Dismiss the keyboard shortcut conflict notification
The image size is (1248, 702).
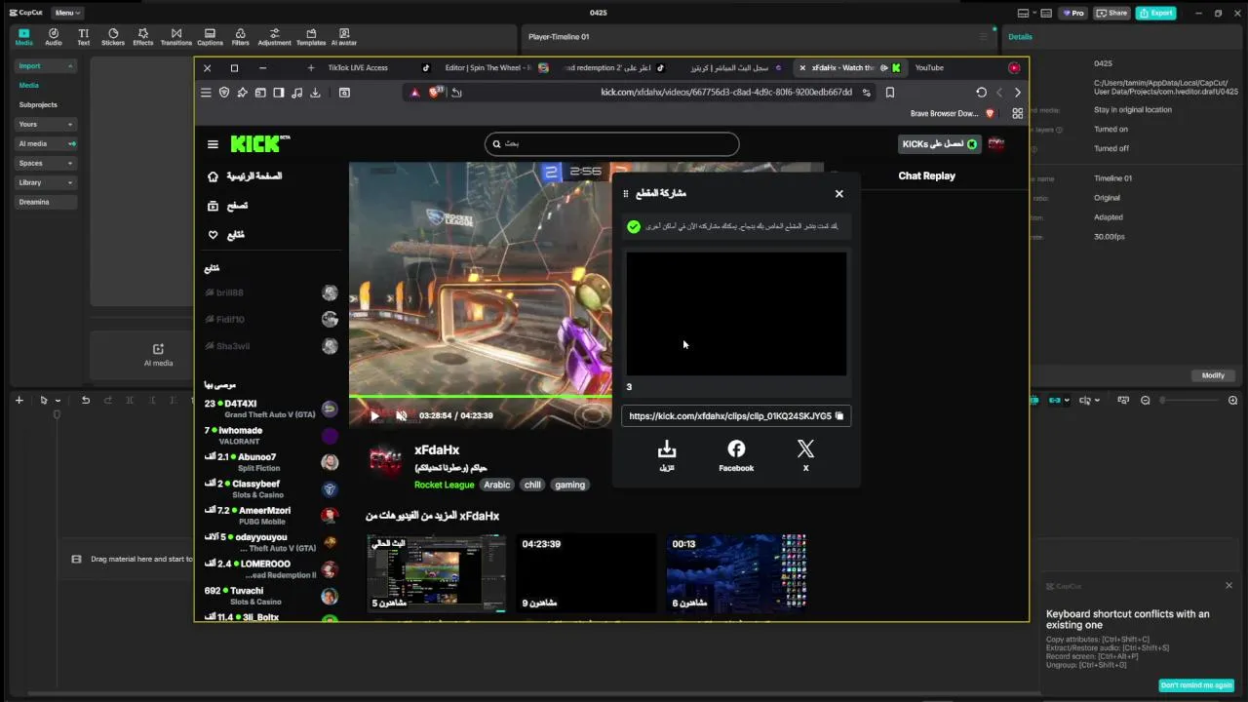tap(1228, 586)
